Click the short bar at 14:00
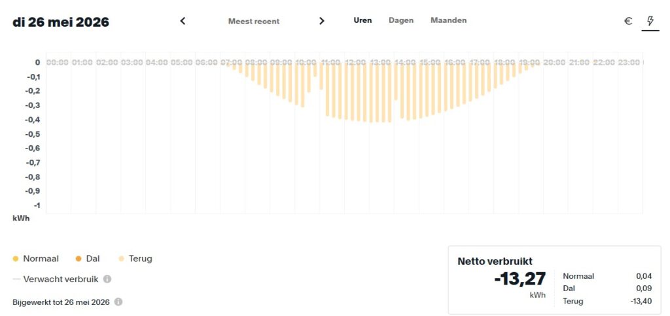 [x=396, y=82]
